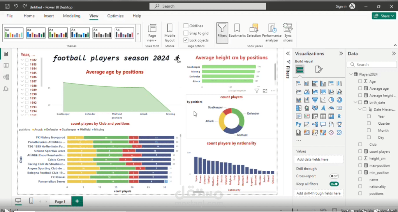Screen dimensions: 398x212
Task: Enable Snap to grid checkbox
Action: tap(186, 33)
